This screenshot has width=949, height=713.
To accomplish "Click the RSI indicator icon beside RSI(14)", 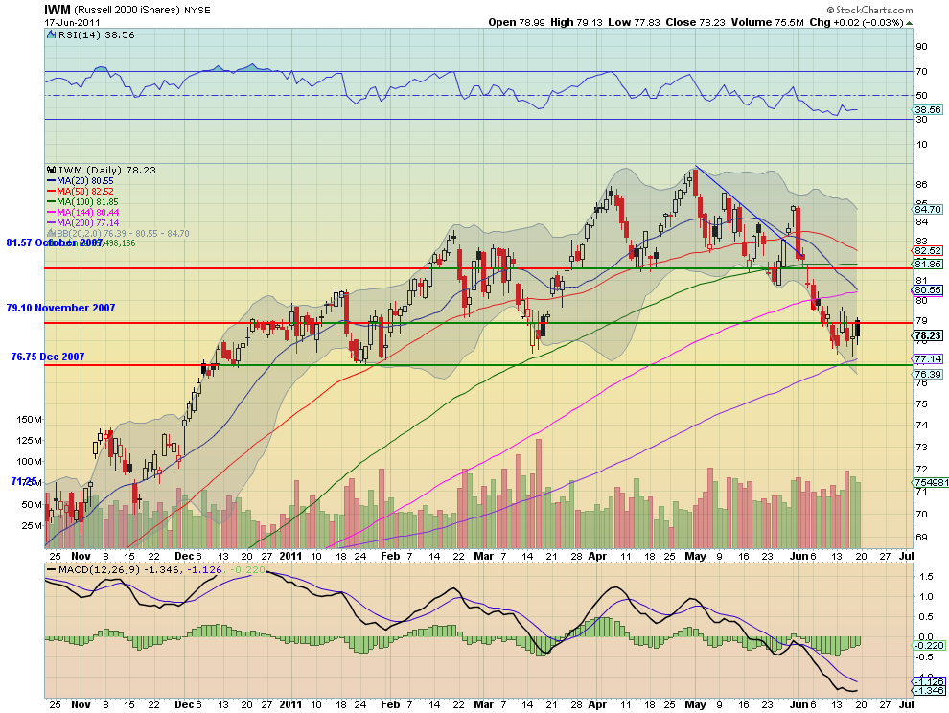I will 52,35.
